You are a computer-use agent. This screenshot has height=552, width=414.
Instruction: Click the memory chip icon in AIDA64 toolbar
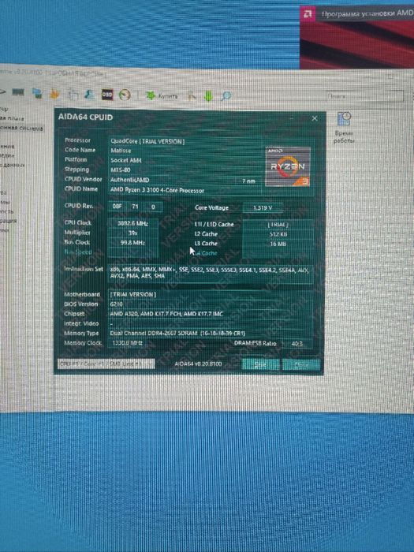click(18, 92)
